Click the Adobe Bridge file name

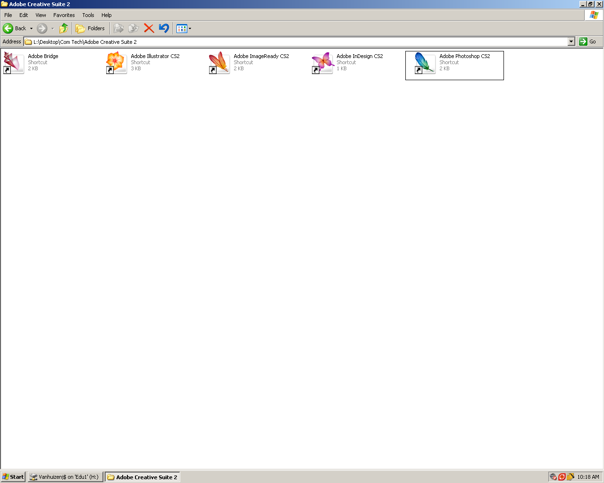(43, 56)
